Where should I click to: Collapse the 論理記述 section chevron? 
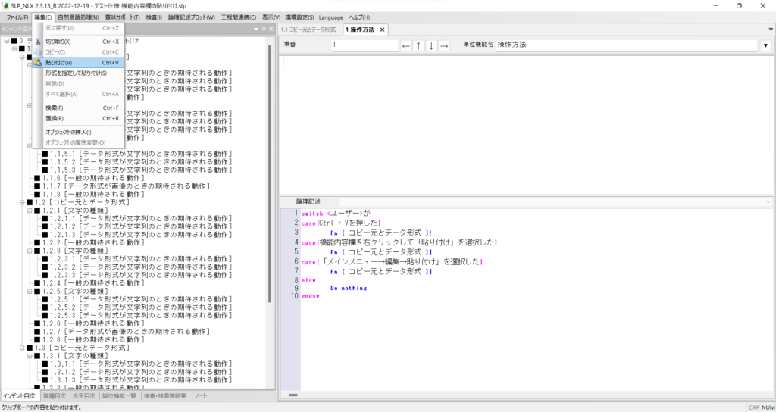pyautogui.click(x=768, y=201)
